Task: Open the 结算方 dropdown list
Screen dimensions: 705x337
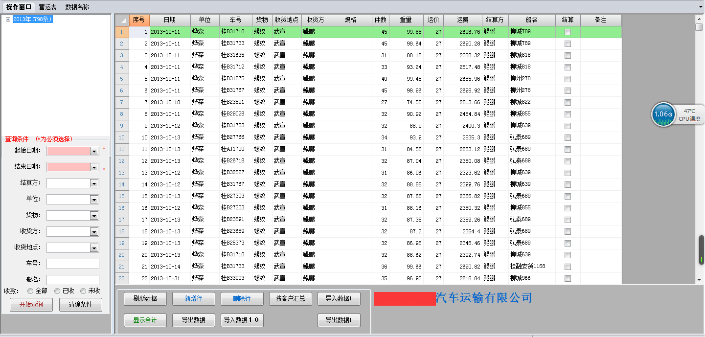Action: [93, 183]
